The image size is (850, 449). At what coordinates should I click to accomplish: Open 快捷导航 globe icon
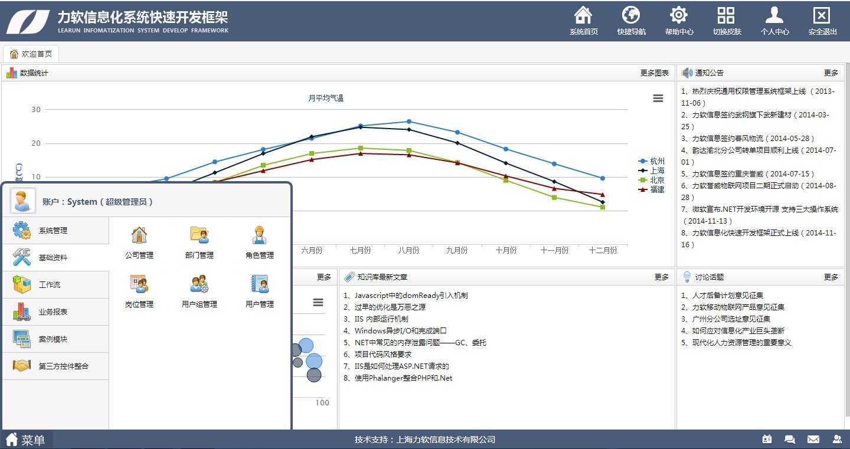[x=631, y=15]
